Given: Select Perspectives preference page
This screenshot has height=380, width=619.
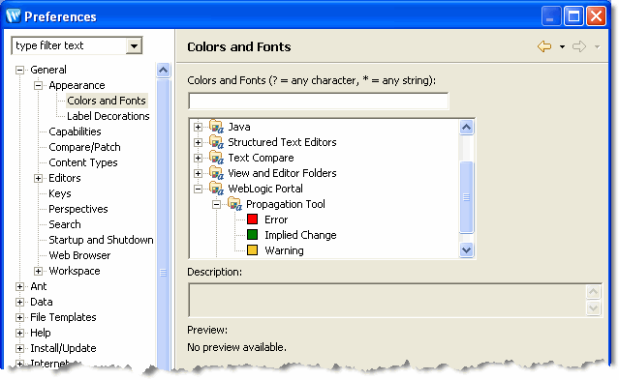Looking at the screenshot, I should 78,209.
